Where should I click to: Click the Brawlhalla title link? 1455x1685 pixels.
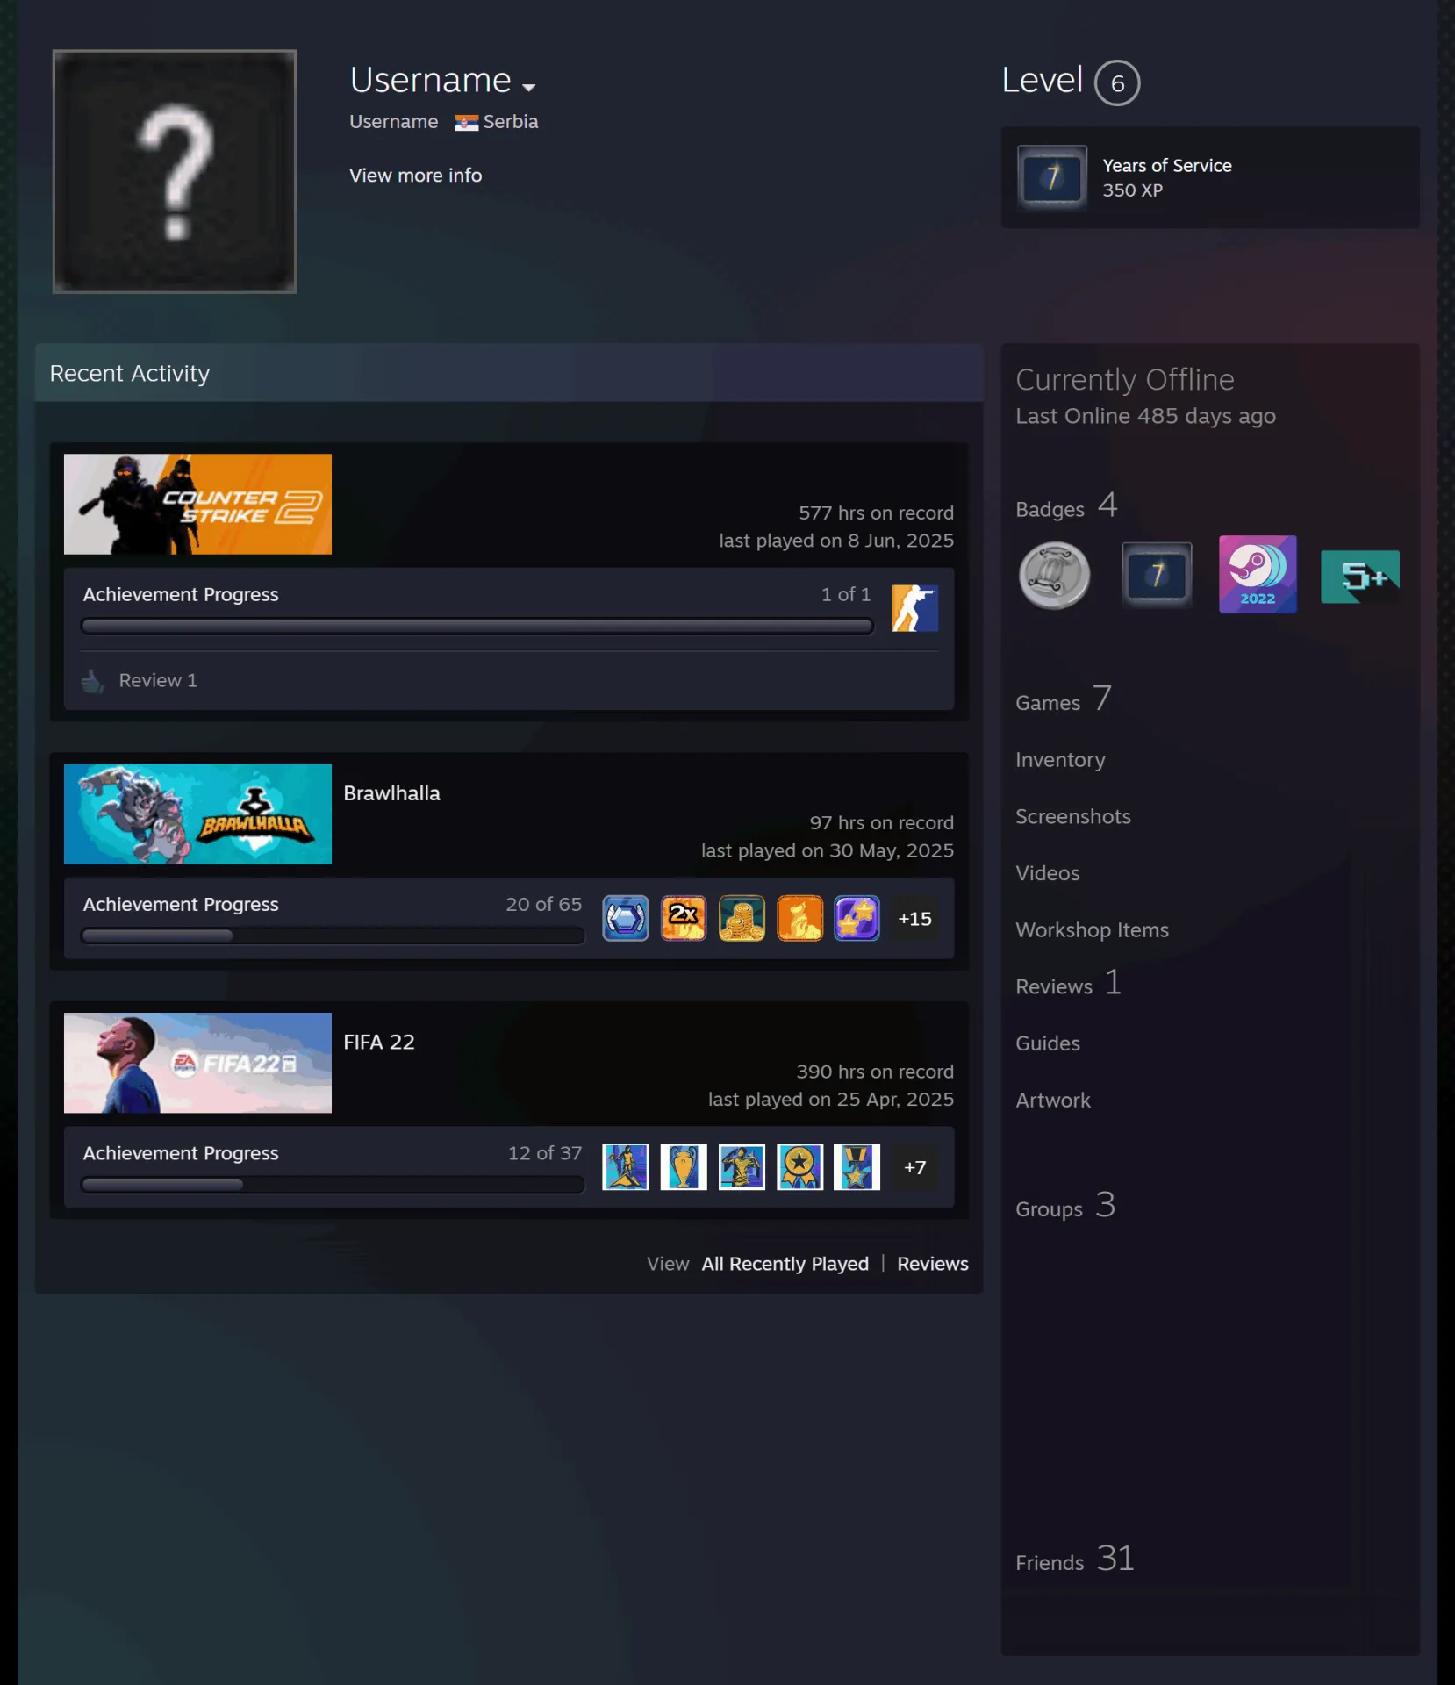point(391,793)
